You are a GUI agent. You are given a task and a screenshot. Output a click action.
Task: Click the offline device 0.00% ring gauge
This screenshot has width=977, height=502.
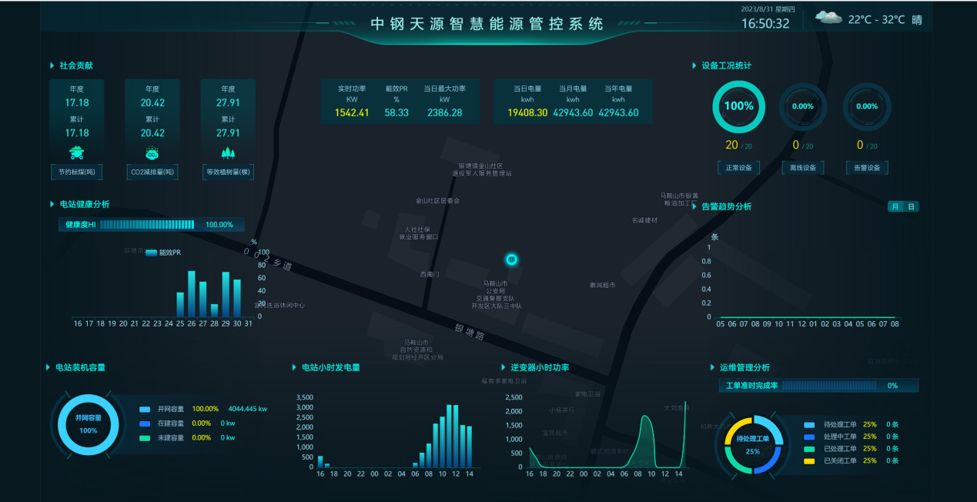coord(803,107)
